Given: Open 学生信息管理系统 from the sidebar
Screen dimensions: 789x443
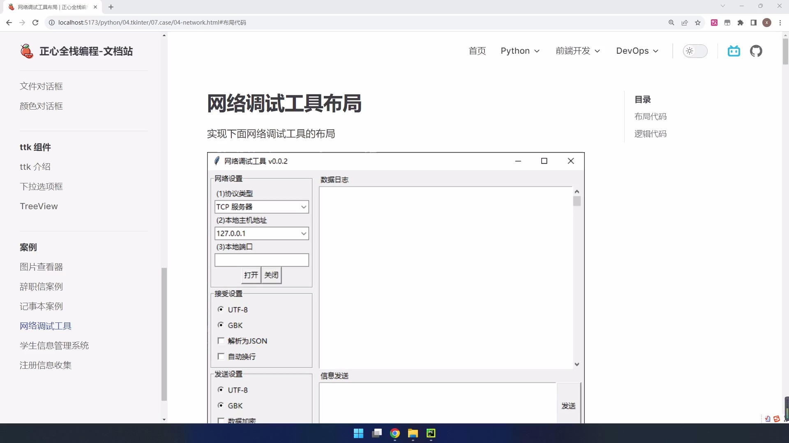Looking at the screenshot, I should 54,345.
